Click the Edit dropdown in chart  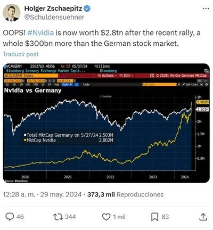tap(126, 76)
